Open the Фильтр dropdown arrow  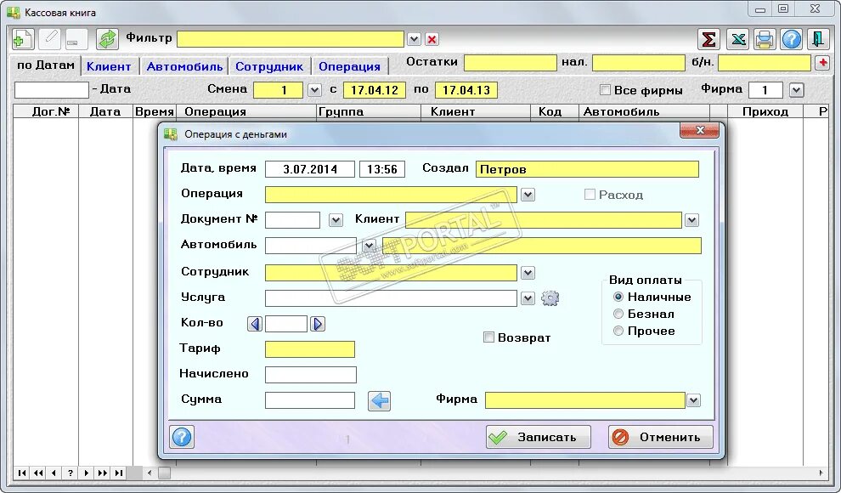click(414, 39)
